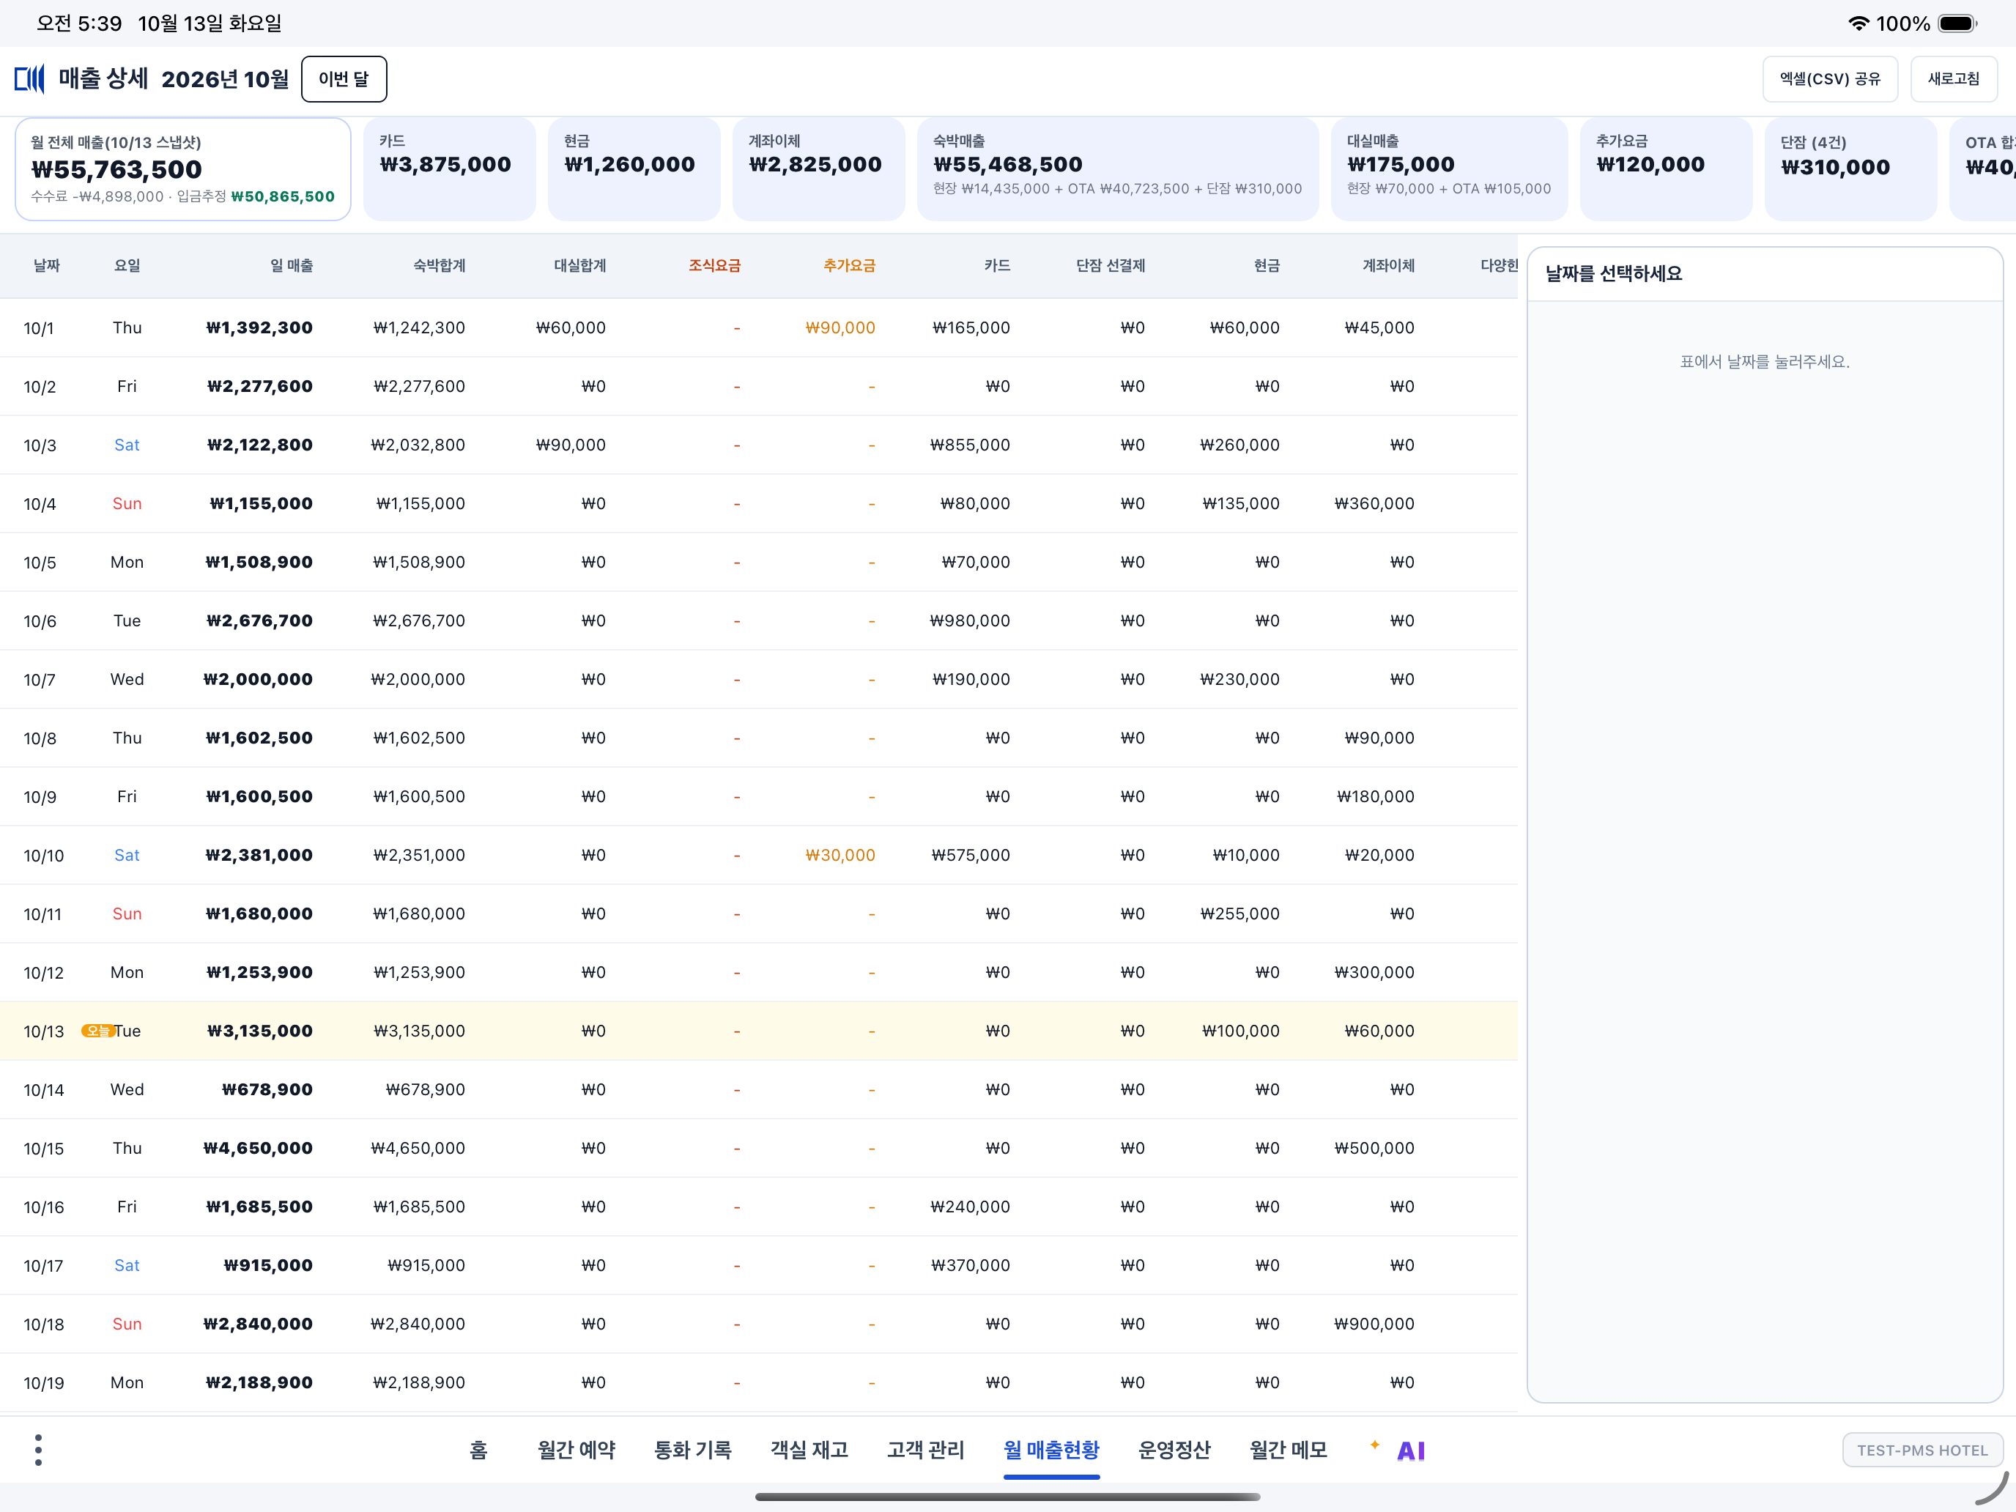
Task: Click Sat label on the 10/3 row
Action: coord(127,445)
